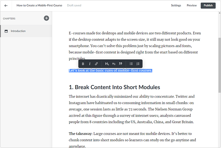Make selection a bulleted list
Image resolution: width=221 pixels, height=148 pixels.
(131, 64)
